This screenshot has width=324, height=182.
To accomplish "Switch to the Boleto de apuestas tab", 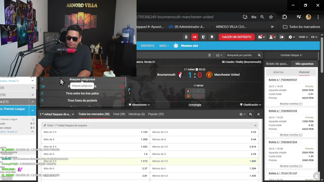I will [x=277, y=64].
